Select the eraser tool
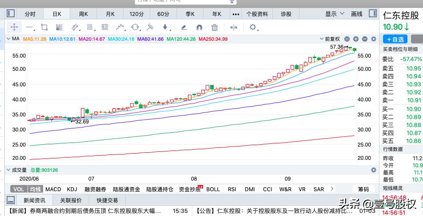423x216 pixels. (184, 27)
